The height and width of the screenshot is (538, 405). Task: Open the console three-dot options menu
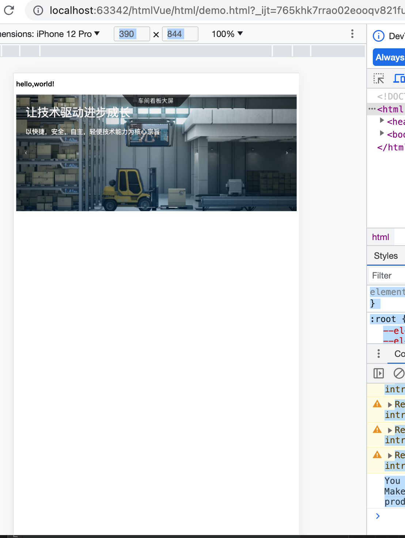tap(378, 354)
